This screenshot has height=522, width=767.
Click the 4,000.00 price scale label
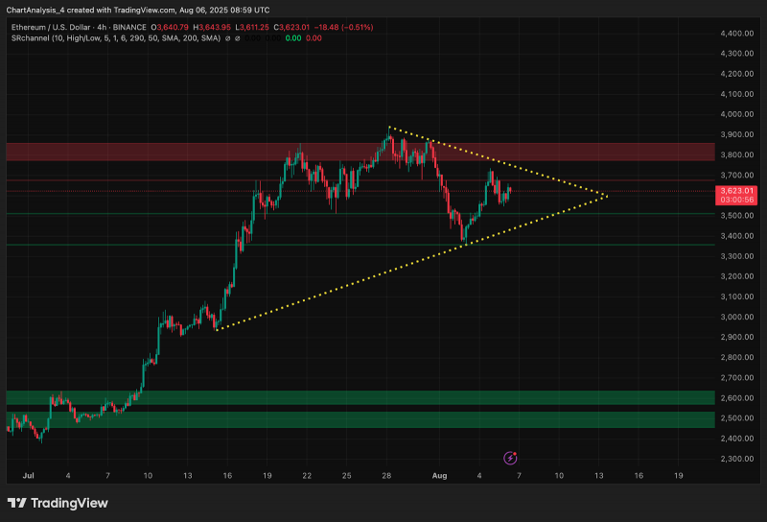pyautogui.click(x=736, y=114)
